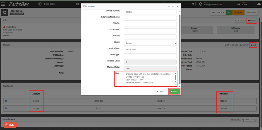Screen dimensions: 262x130
Task: Click the Note area scroll-up arrow
Action: (x=175, y=73)
